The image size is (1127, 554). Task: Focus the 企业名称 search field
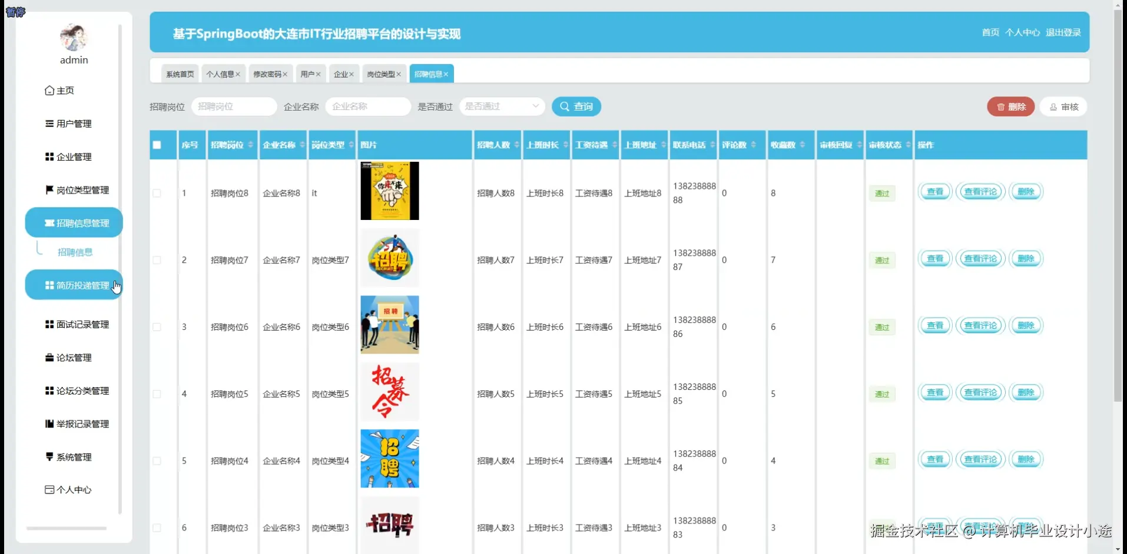click(368, 106)
